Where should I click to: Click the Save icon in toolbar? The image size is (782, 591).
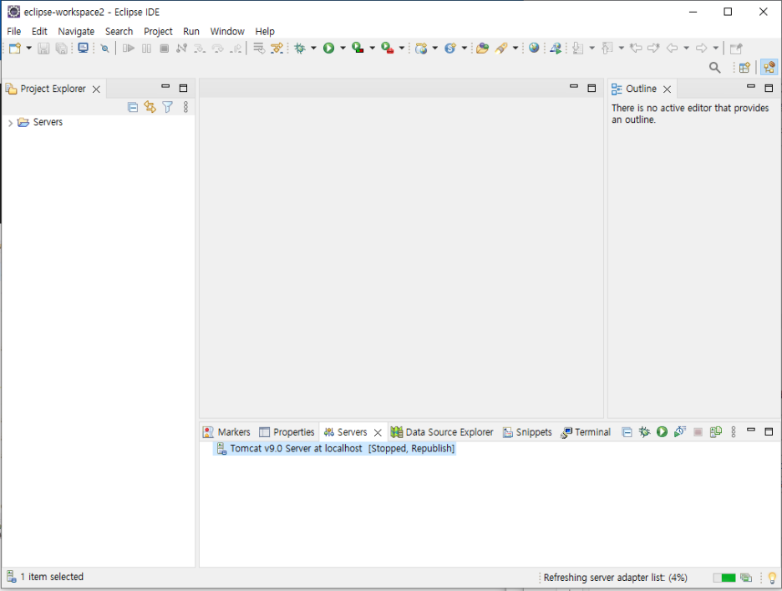44,48
